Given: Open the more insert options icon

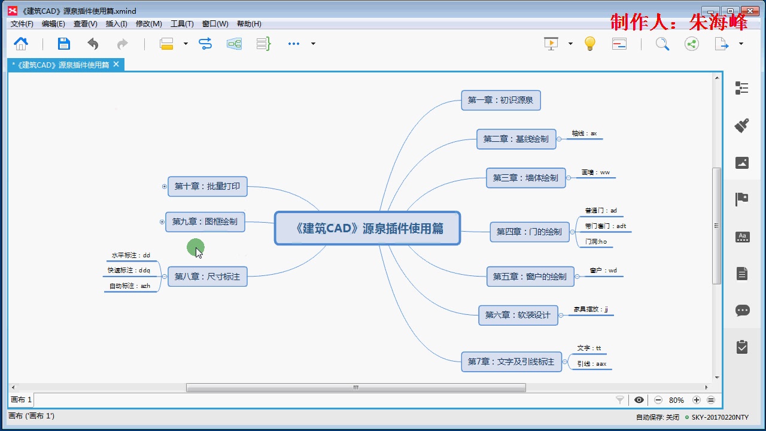Looking at the screenshot, I should (293, 44).
